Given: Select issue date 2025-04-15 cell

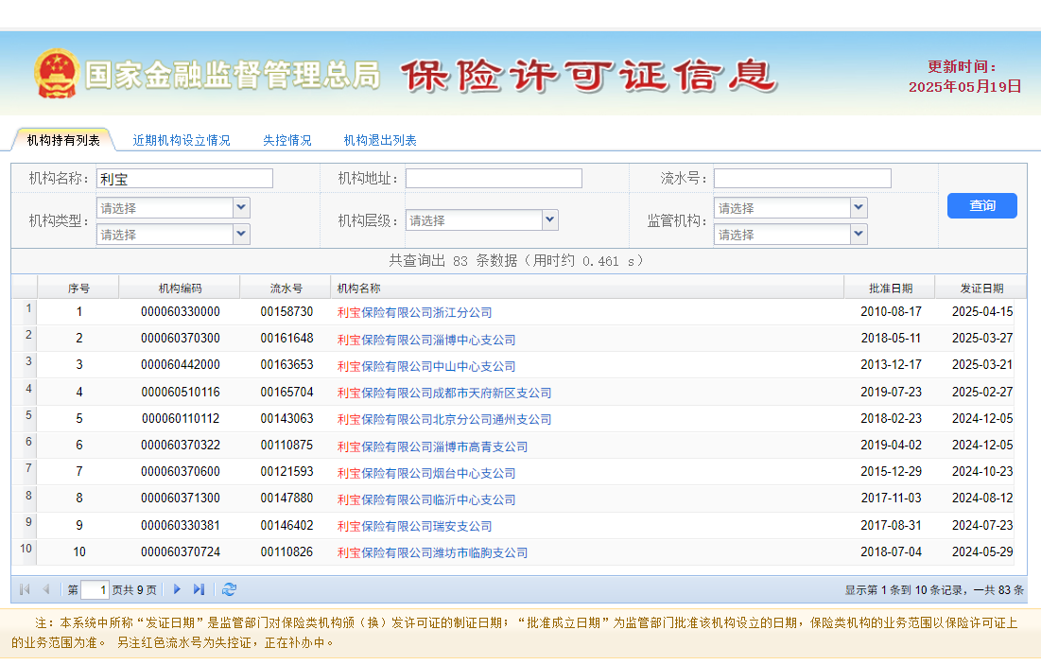Looking at the screenshot, I should tap(982, 311).
